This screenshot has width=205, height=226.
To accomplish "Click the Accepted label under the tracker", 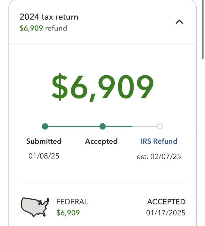I will [101, 141].
